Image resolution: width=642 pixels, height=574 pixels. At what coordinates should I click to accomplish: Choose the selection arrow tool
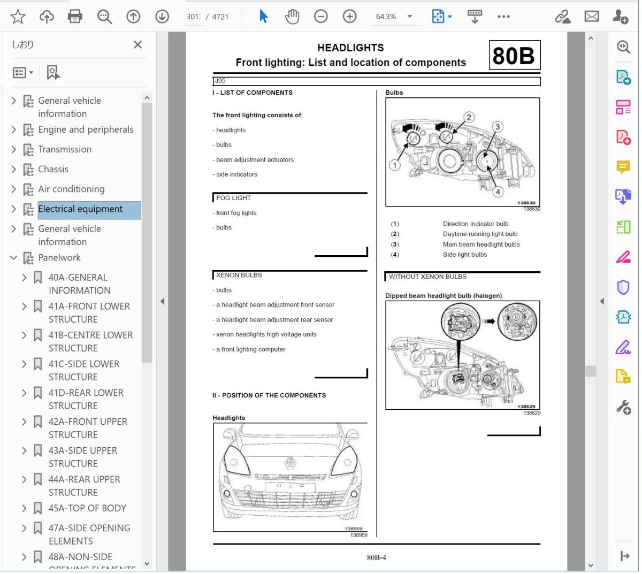(x=263, y=17)
